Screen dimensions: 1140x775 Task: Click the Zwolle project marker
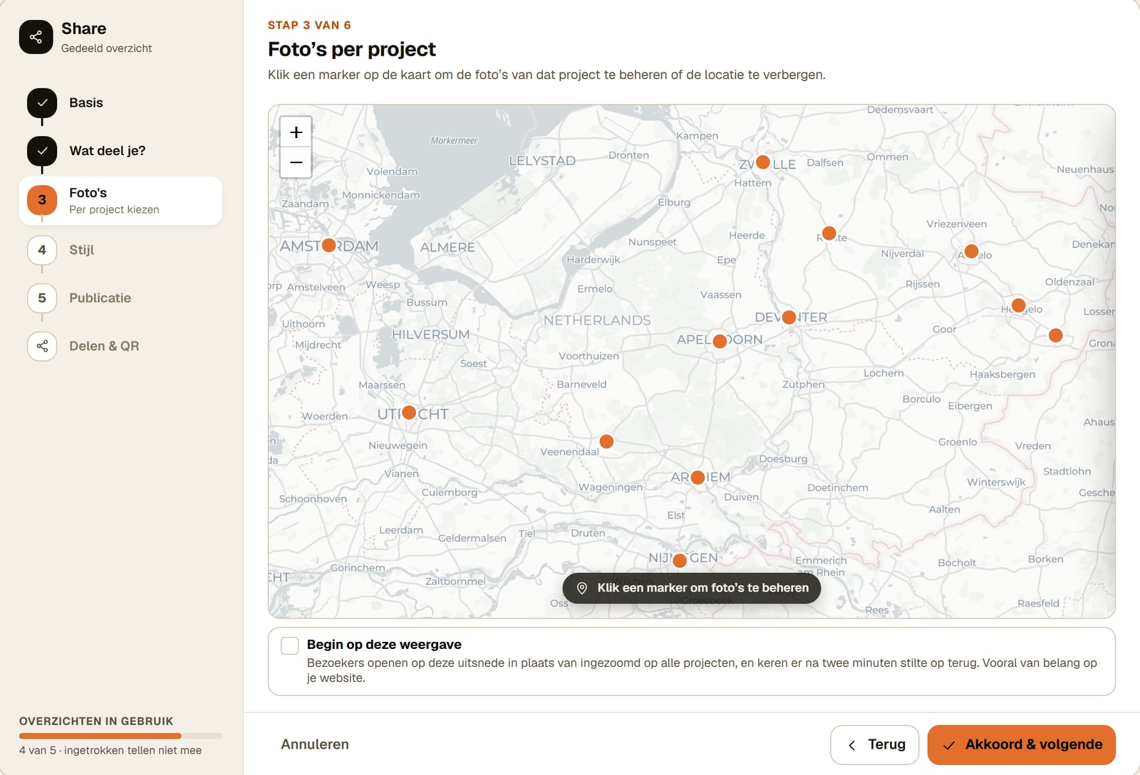[762, 162]
